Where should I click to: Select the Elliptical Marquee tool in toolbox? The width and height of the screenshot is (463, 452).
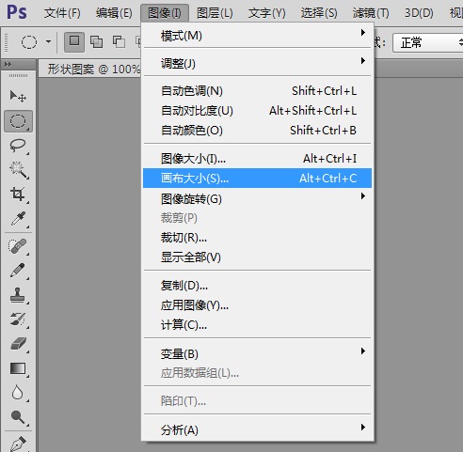(18, 121)
